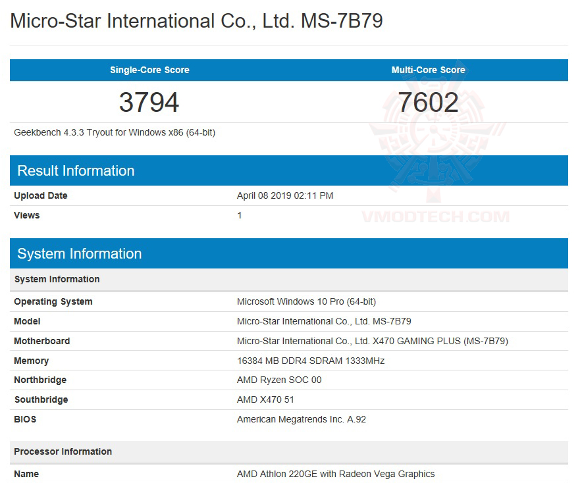
Task: Select Microsoft Windows 10 Pro (64-bit) value
Action: click(306, 301)
